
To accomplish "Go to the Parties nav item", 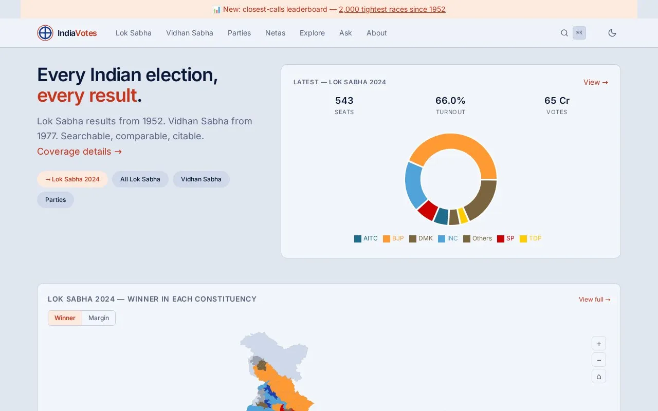I will (240, 33).
